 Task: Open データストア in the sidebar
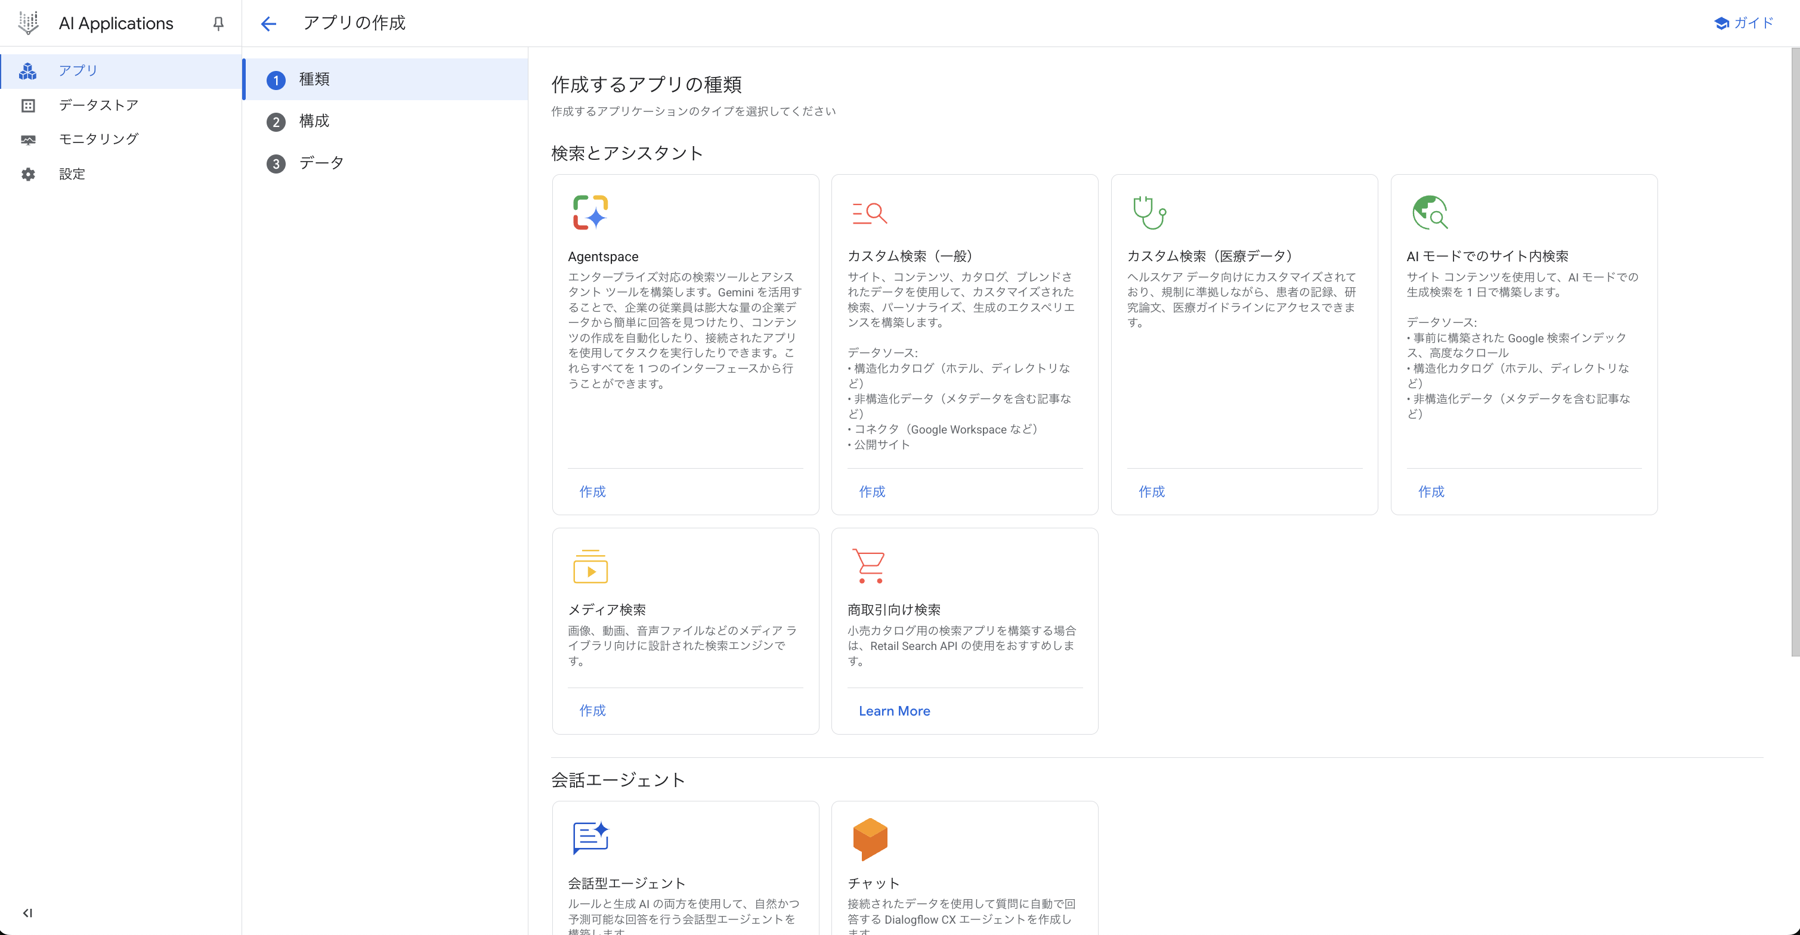[x=98, y=105]
